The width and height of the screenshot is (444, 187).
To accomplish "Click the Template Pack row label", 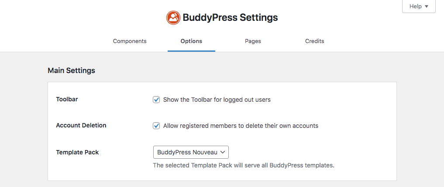I will [77, 152].
